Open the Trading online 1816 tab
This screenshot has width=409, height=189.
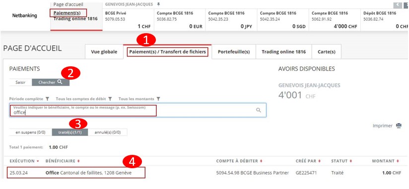pyautogui.click(x=284, y=52)
